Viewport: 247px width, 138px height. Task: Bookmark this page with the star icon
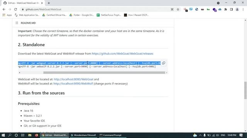tap(178, 9)
